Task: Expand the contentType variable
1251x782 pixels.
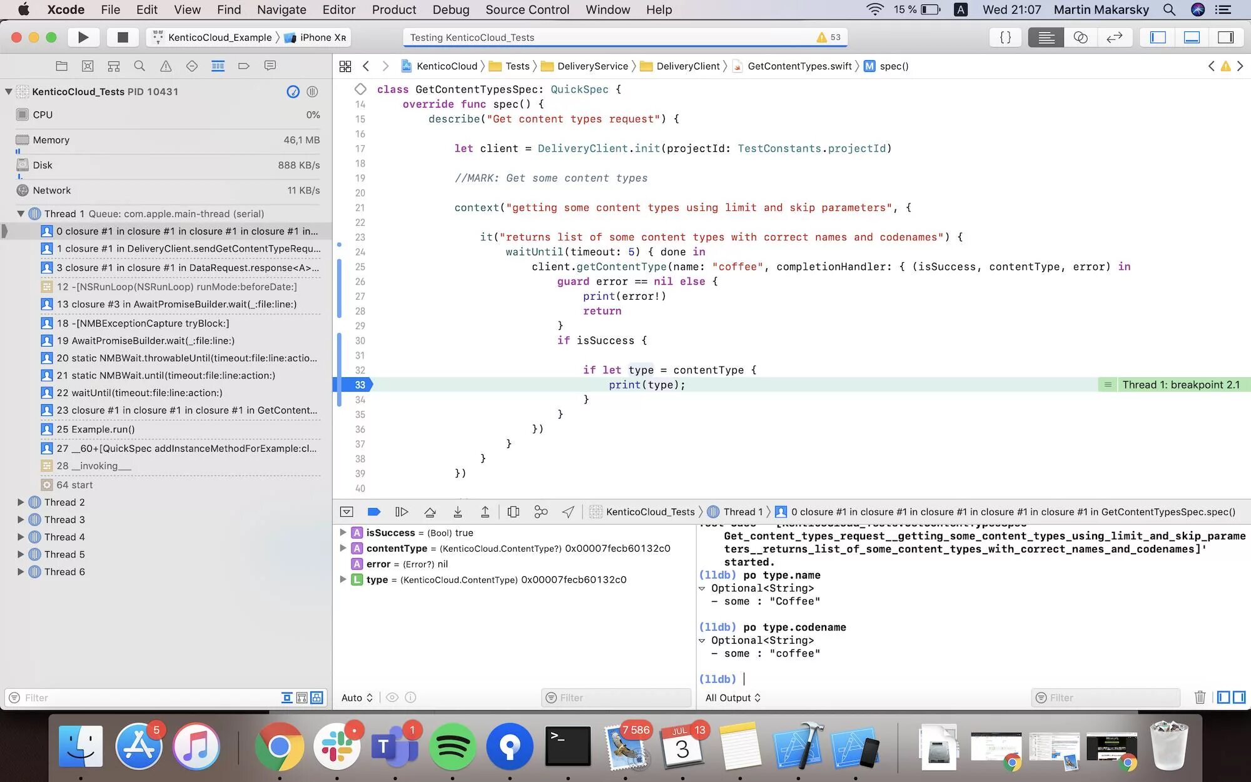Action: point(343,548)
